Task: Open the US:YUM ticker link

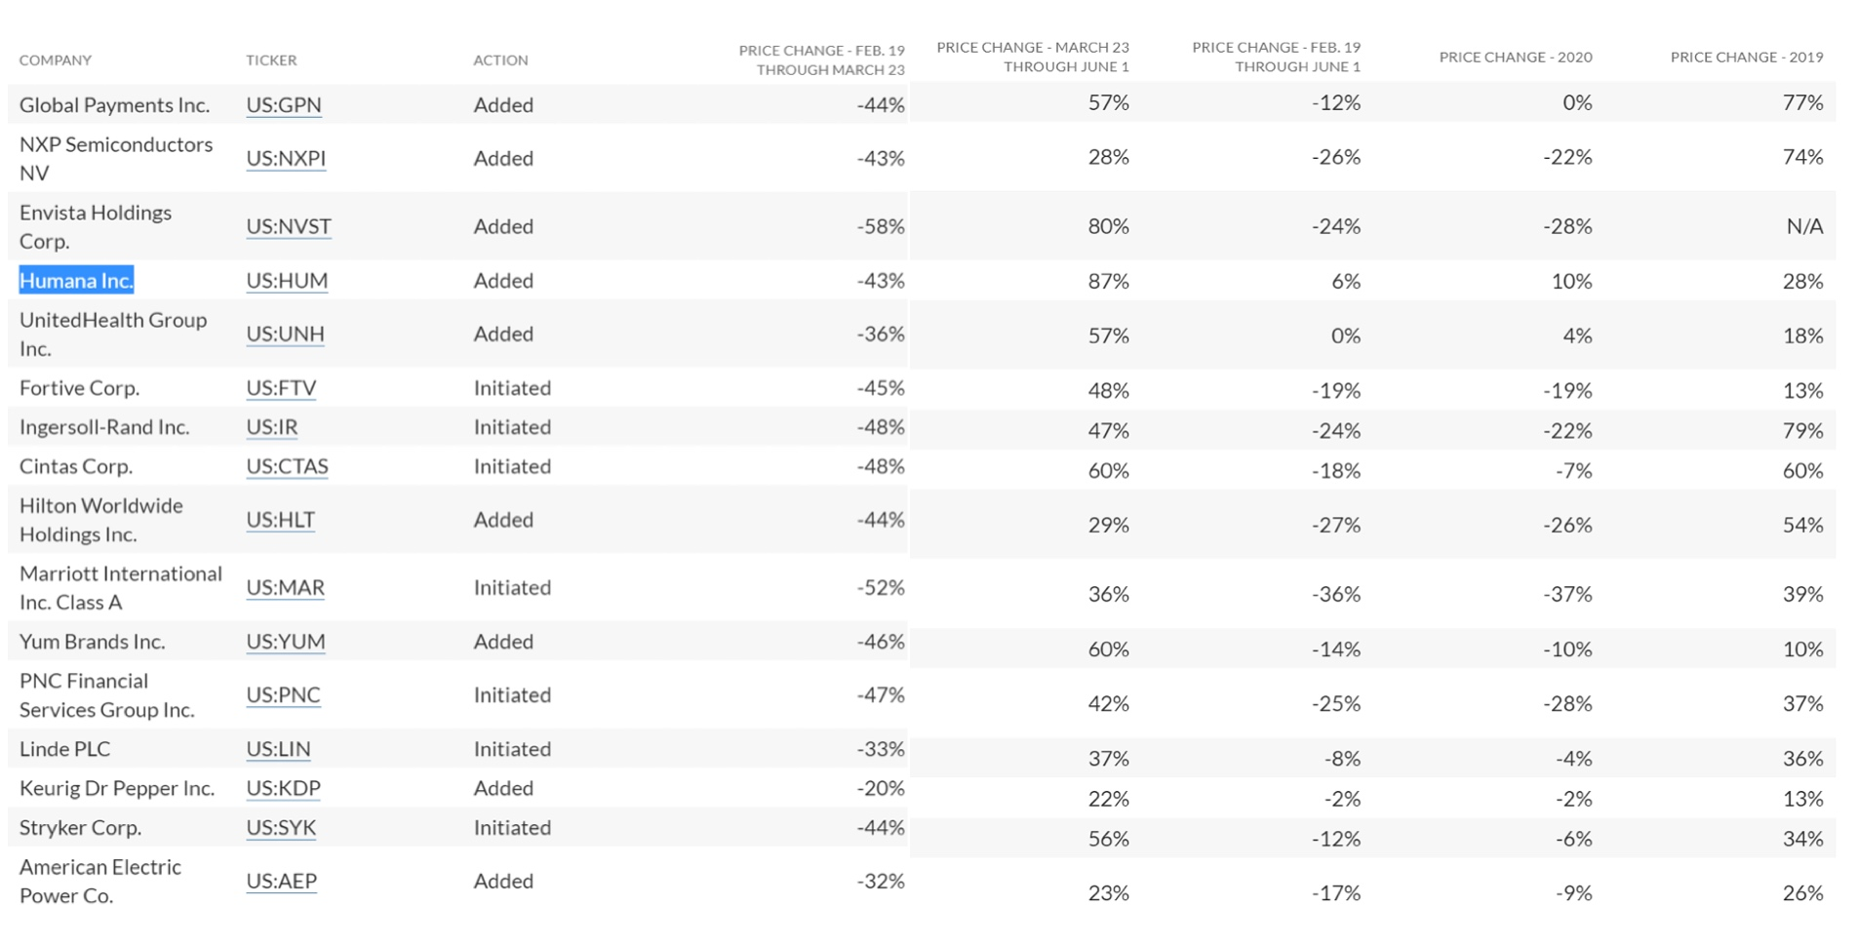Action: click(x=286, y=642)
